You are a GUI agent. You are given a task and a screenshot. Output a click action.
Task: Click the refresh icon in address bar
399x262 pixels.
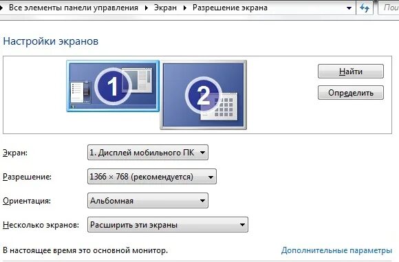pyautogui.click(x=365, y=8)
